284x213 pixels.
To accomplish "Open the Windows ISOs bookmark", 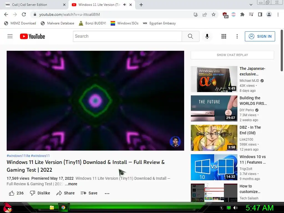I will 125,23.
